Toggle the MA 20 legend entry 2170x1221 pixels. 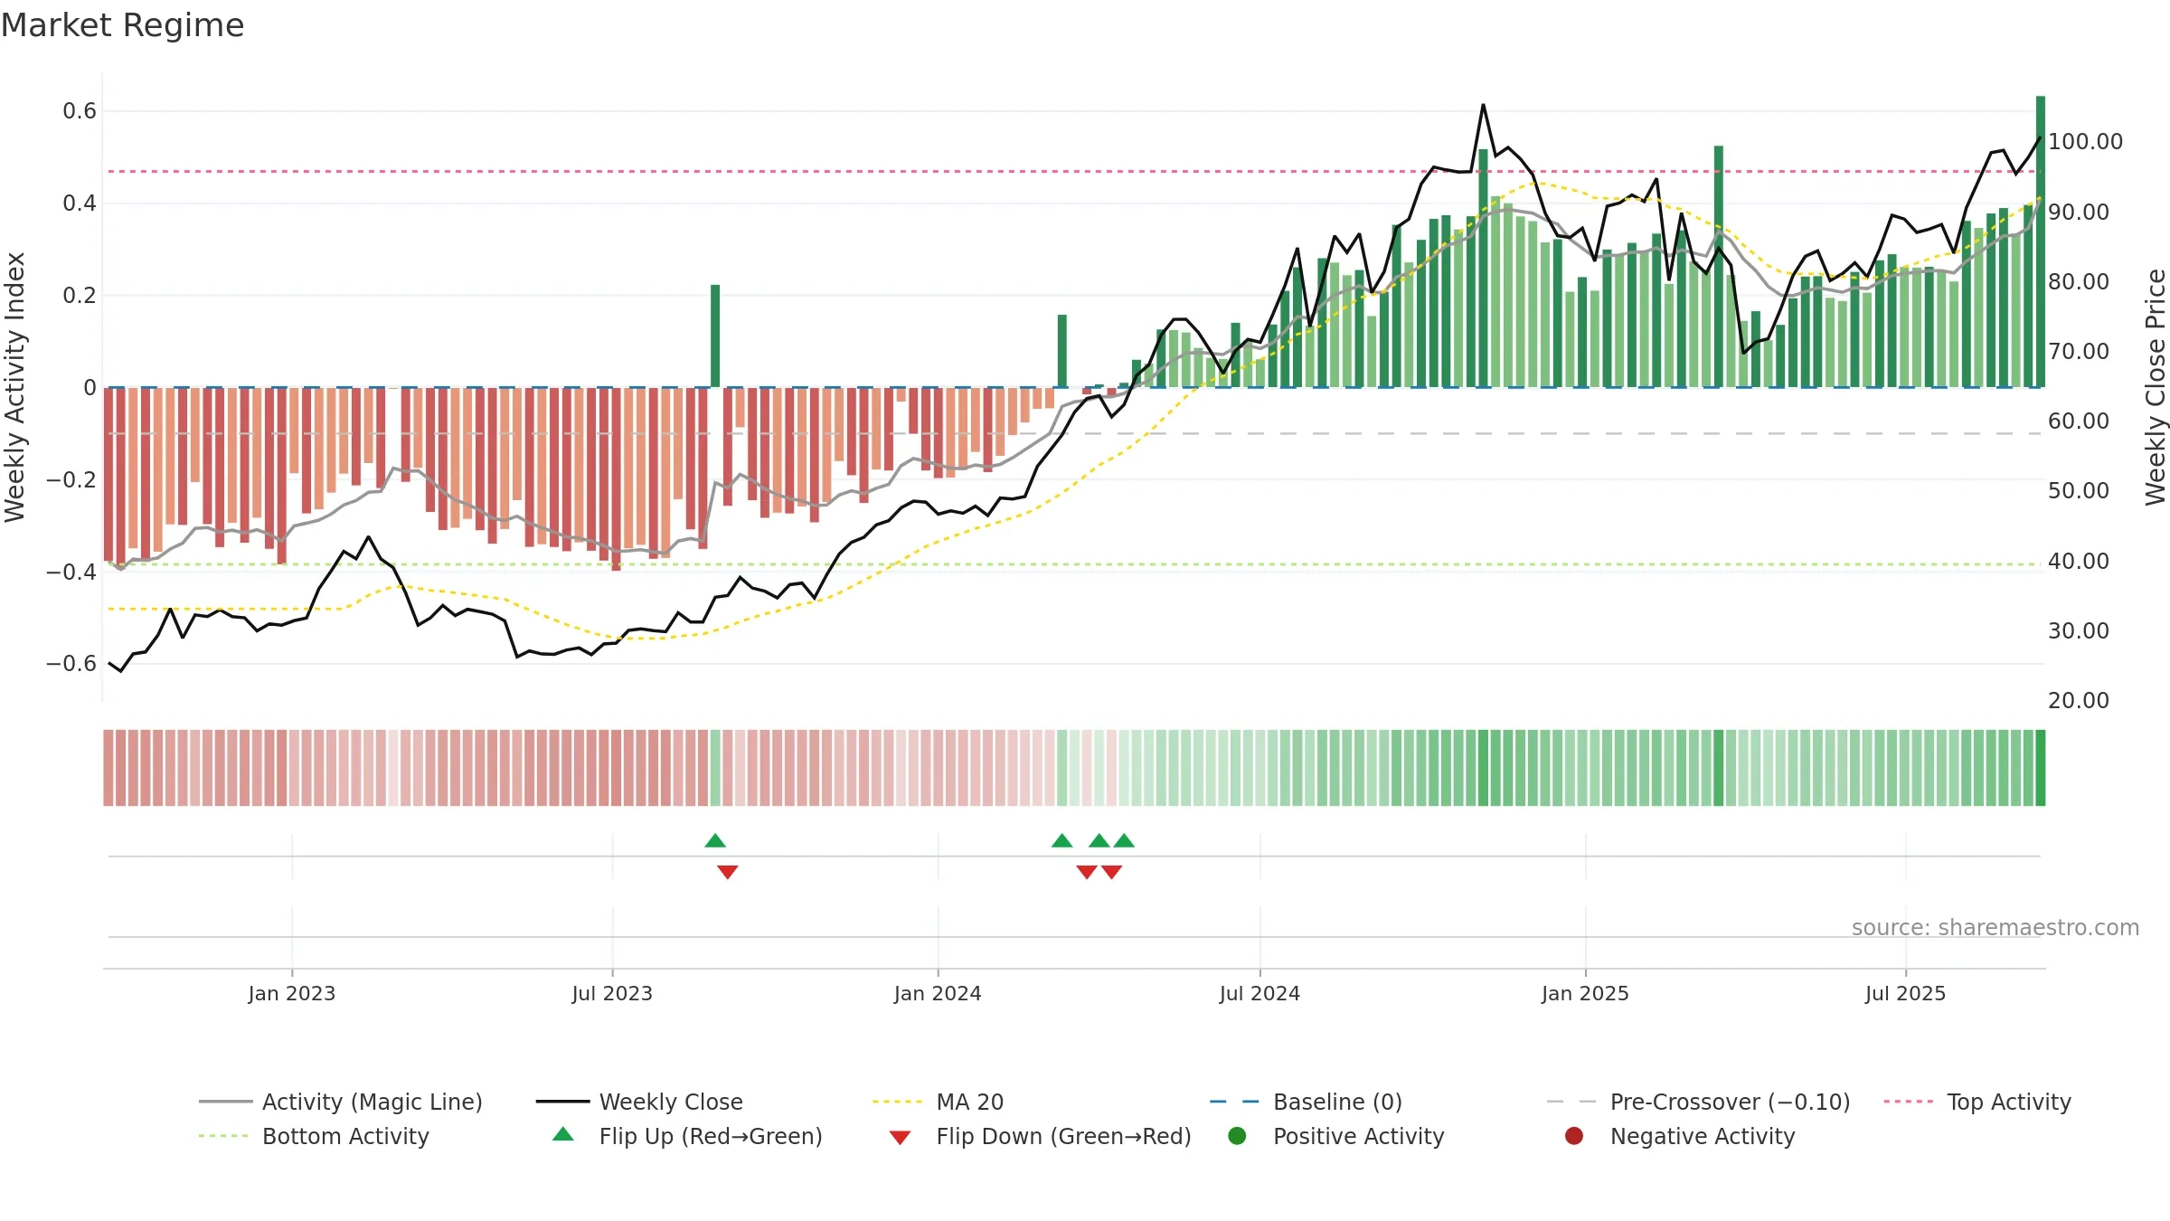point(938,1102)
